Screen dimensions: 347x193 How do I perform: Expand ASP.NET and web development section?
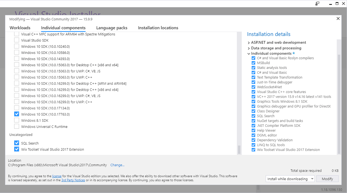coord(249,43)
